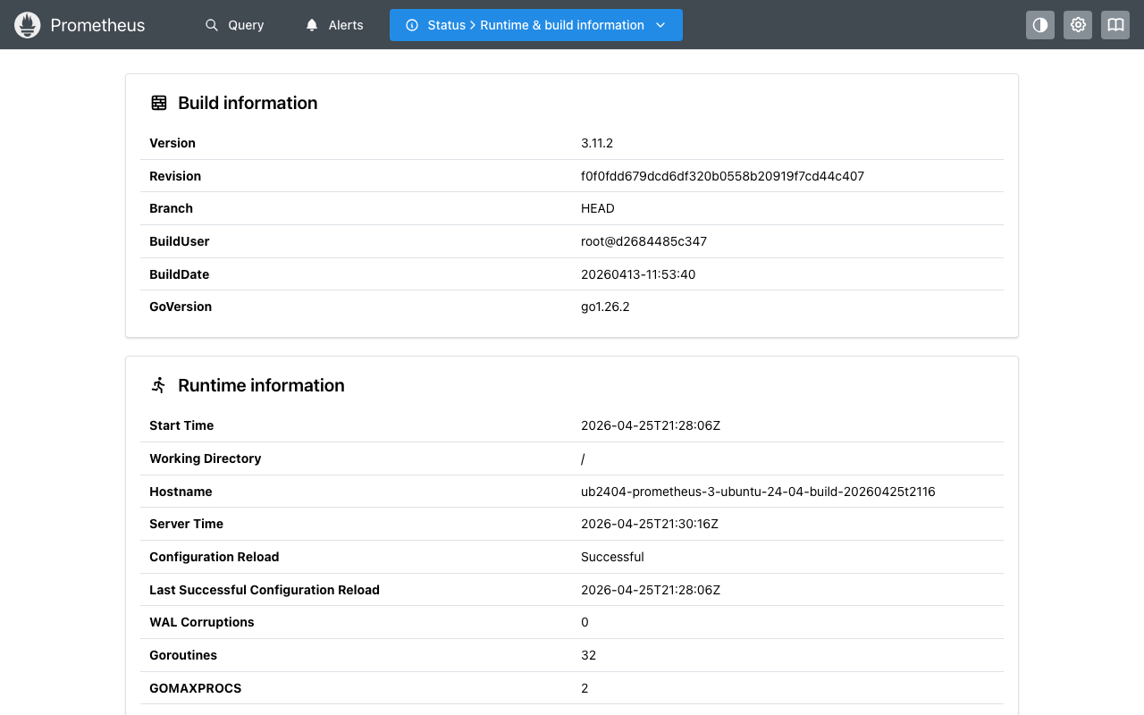
Task: Click the Branch value HEAD
Action: click(598, 208)
